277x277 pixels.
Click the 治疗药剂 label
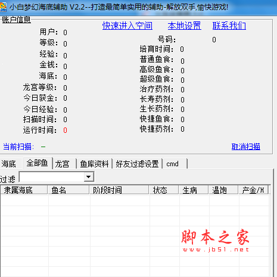(x=157, y=89)
